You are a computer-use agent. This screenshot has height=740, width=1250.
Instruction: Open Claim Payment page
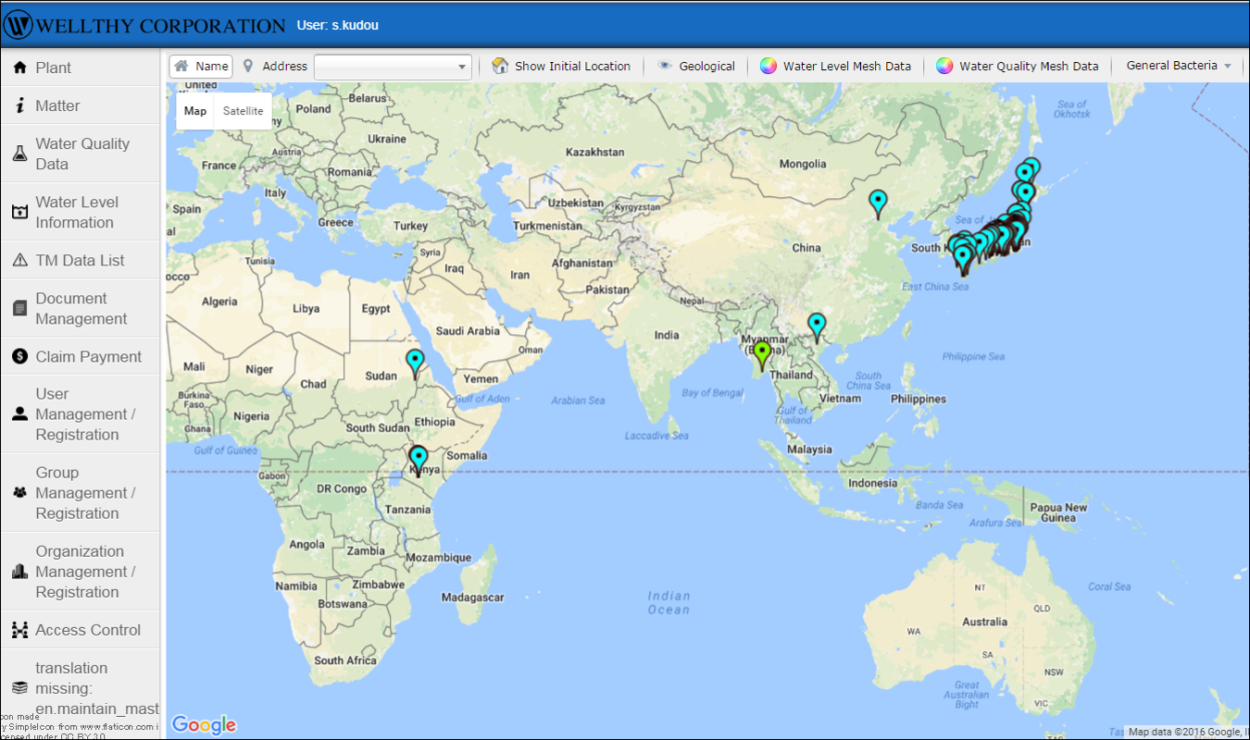tap(81, 356)
